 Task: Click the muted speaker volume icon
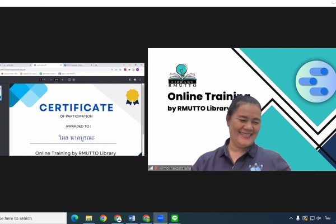(319, 218)
